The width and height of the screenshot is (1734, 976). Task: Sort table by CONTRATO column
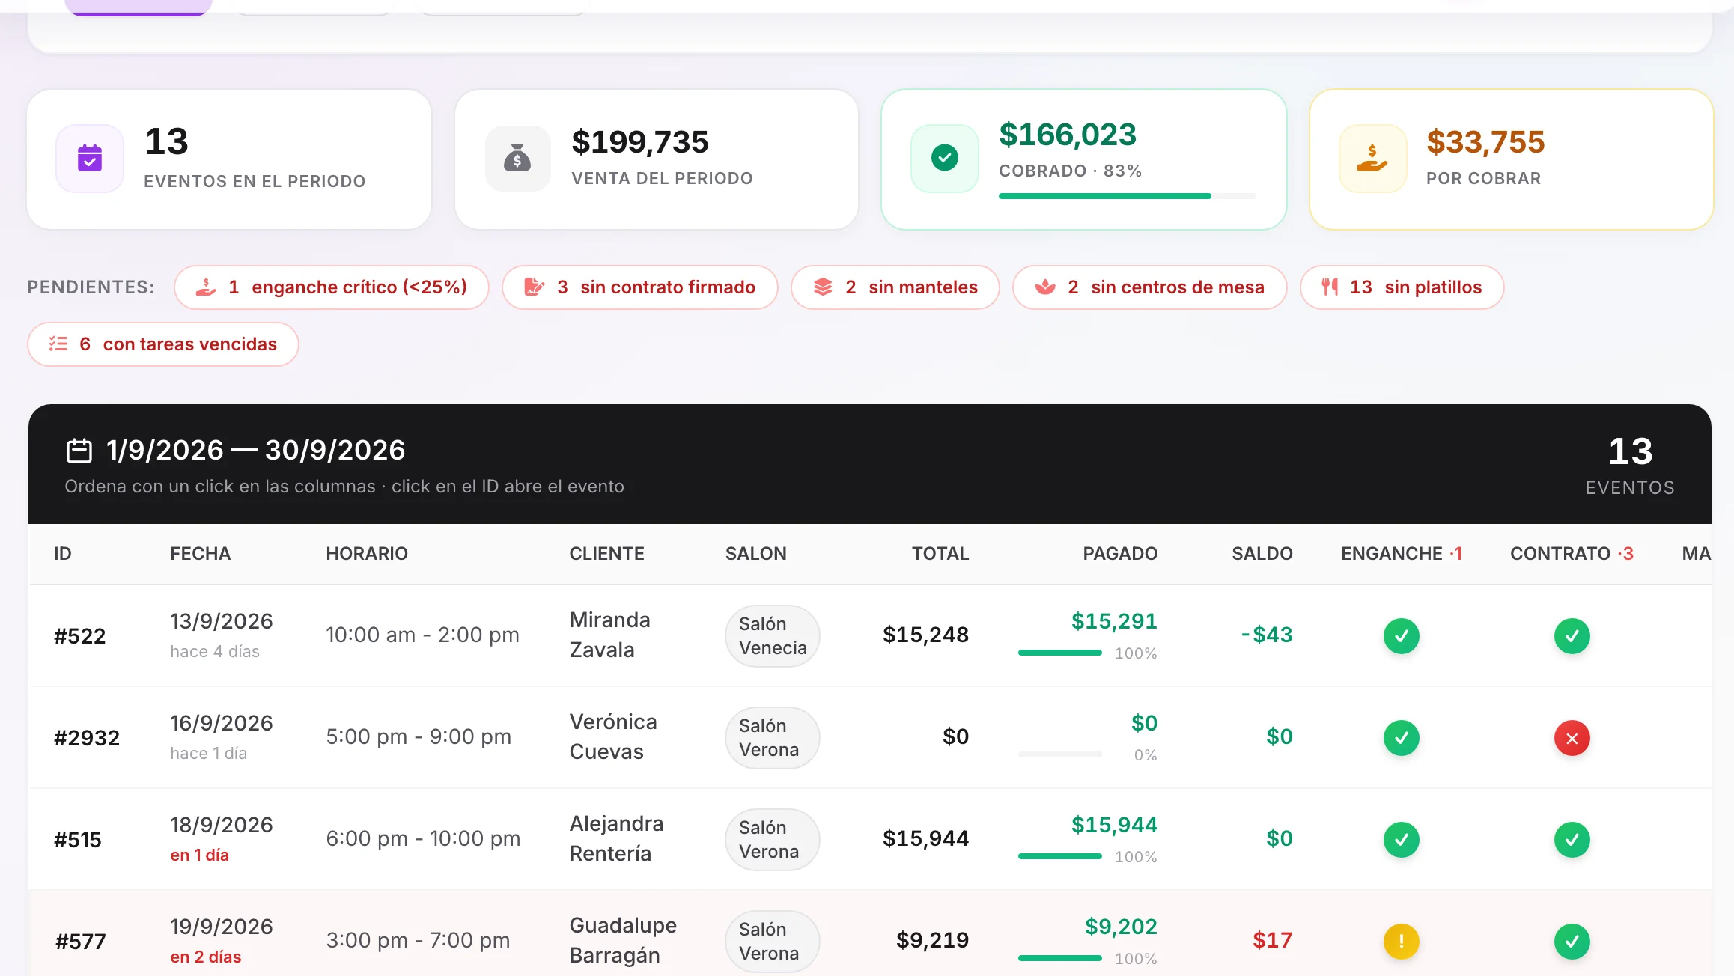pyautogui.click(x=1572, y=554)
